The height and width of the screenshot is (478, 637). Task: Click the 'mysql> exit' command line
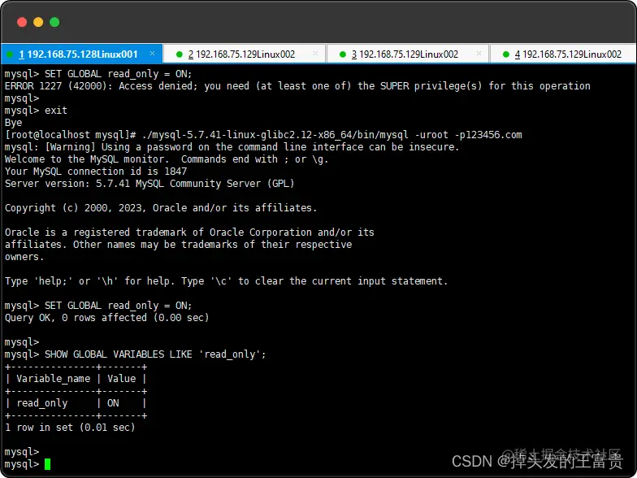36,111
